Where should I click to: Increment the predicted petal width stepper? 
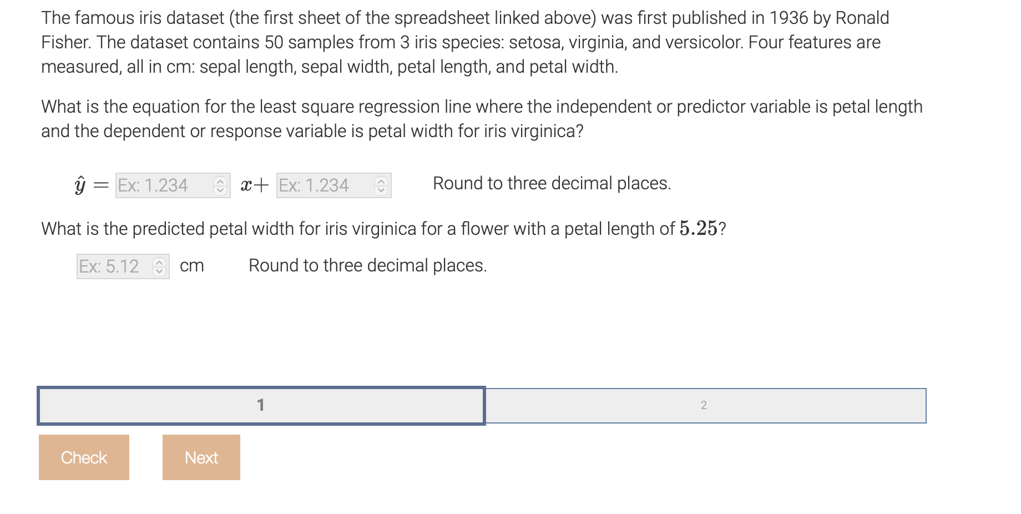coord(160,263)
